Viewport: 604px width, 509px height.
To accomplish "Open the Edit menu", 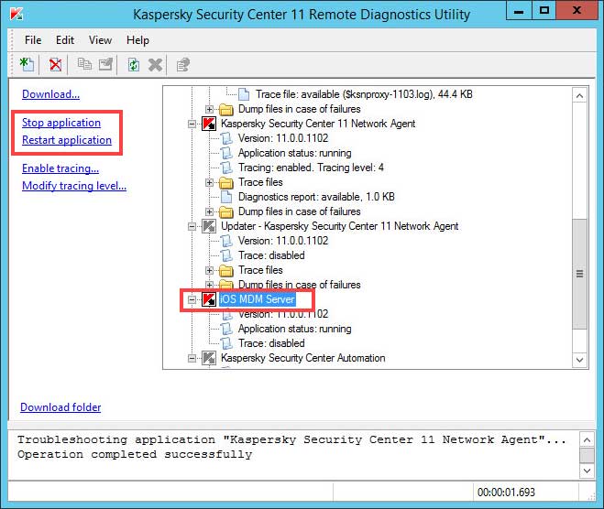I will click(65, 40).
